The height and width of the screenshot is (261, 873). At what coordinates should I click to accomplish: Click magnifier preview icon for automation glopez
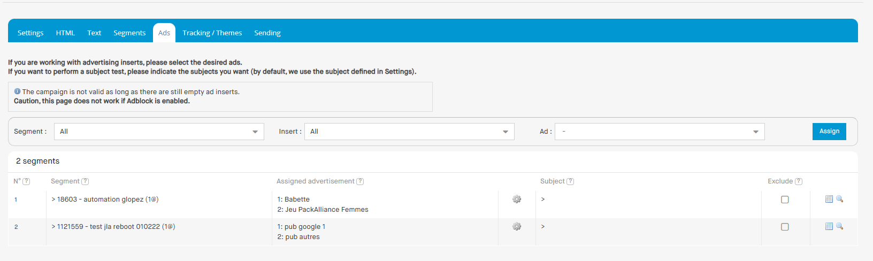pos(840,199)
